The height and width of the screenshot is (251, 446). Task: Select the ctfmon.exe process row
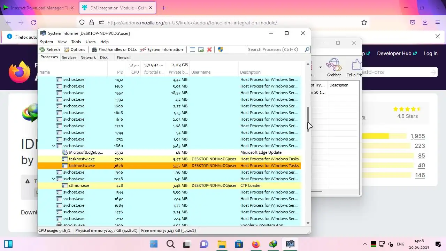click(169, 185)
